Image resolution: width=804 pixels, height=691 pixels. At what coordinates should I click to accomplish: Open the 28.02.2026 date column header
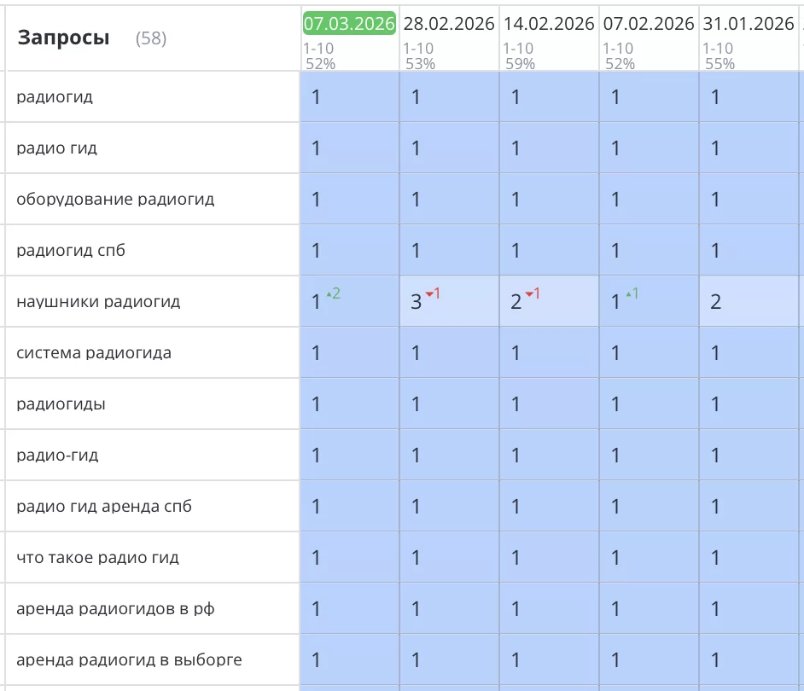449,24
